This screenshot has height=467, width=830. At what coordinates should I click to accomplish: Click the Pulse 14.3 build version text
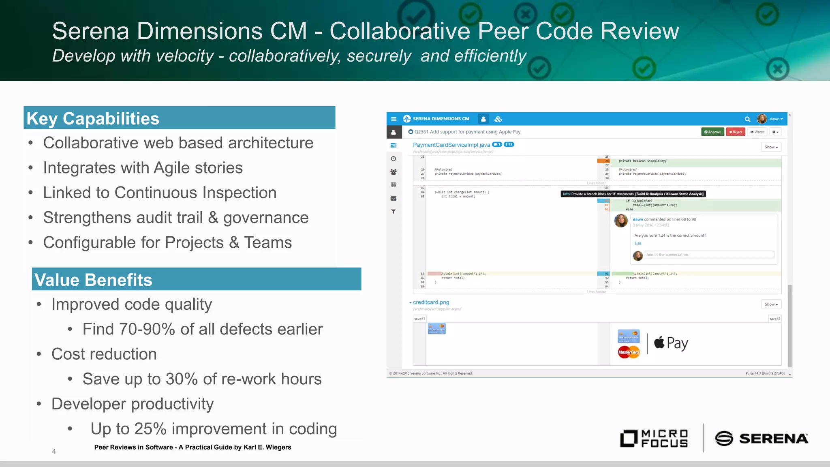pyautogui.click(x=765, y=373)
